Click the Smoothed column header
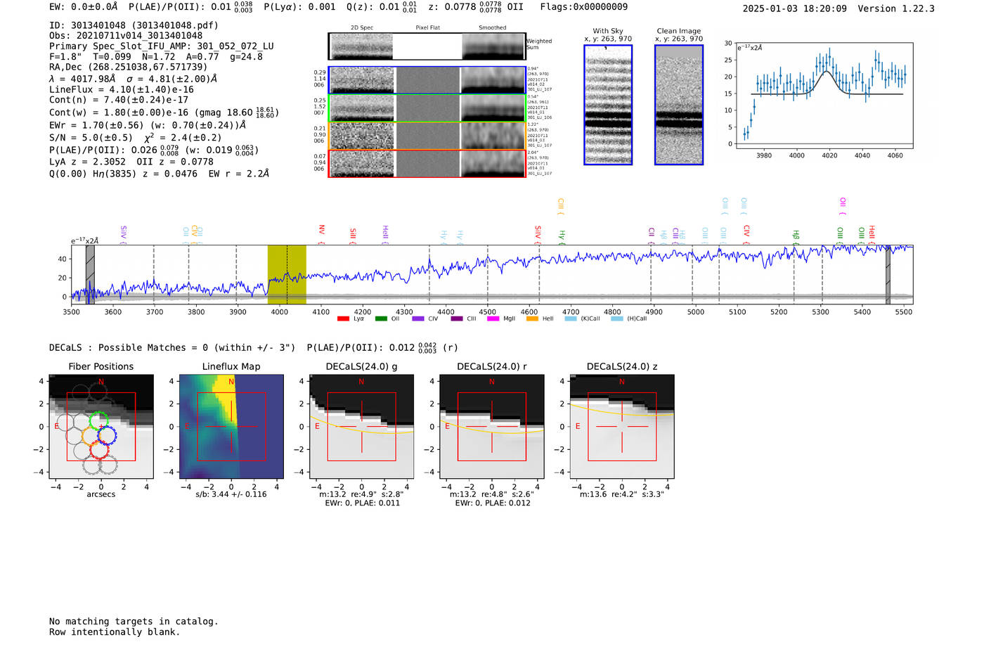The height and width of the screenshot is (670, 984). 493,27
